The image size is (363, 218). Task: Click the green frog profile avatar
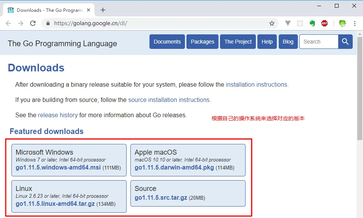[342, 23]
